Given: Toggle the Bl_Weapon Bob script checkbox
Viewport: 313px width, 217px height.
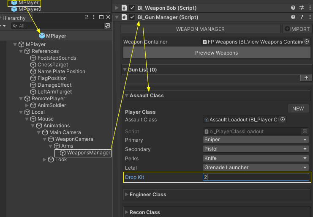Looking at the screenshot, I should coord(133,8).
